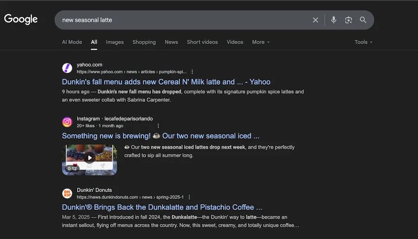Click the magnifying glass search icon
The width and height of the screenshot is (418, 239).
(x=363, y=20)
